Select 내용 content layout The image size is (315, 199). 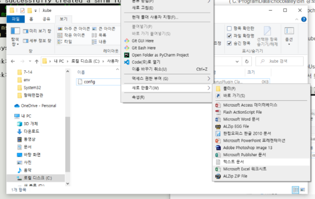[x=99, y=41]
